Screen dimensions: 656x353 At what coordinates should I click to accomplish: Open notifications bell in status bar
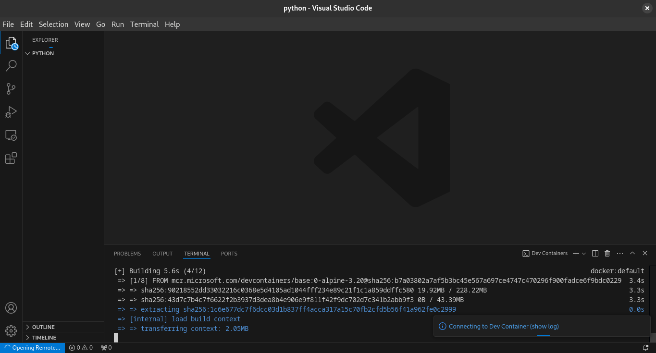(645, 348)
